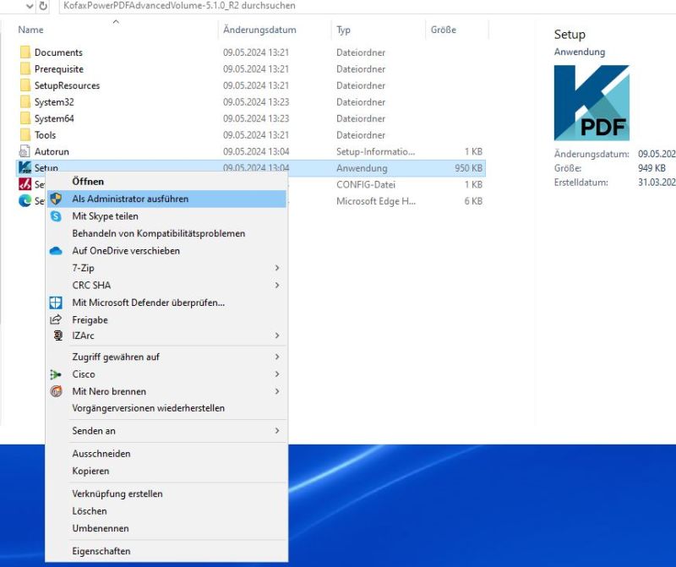
Task: Click the Kofax PDF preview thumbnail
Action: point(591,103)
